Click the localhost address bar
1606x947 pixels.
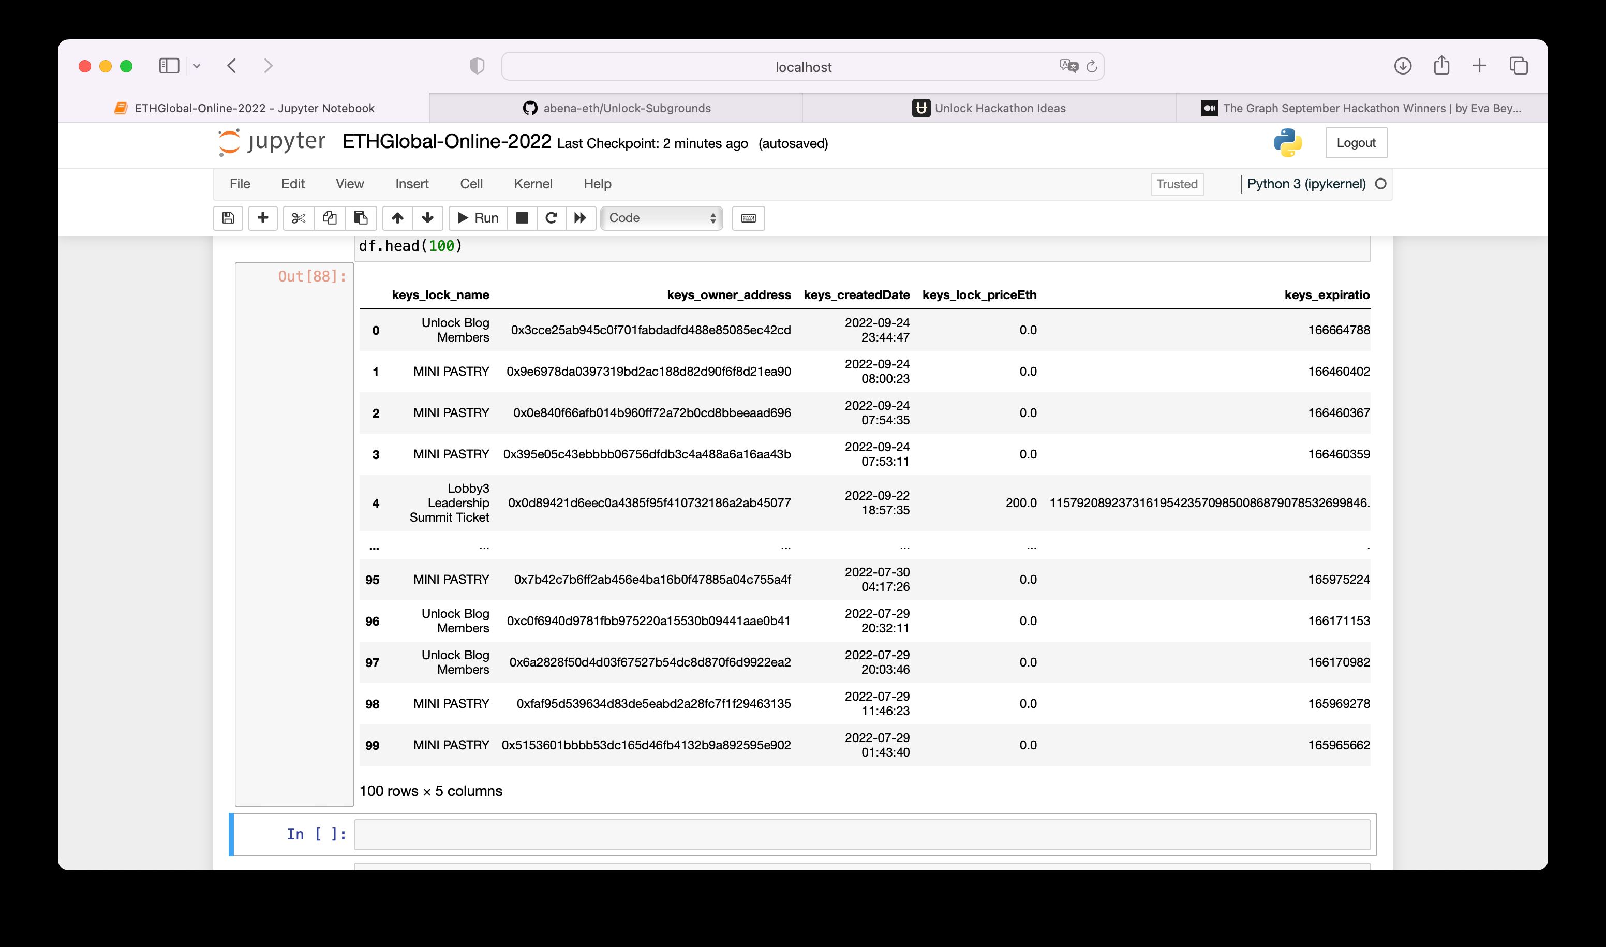[x=802, y=66]
